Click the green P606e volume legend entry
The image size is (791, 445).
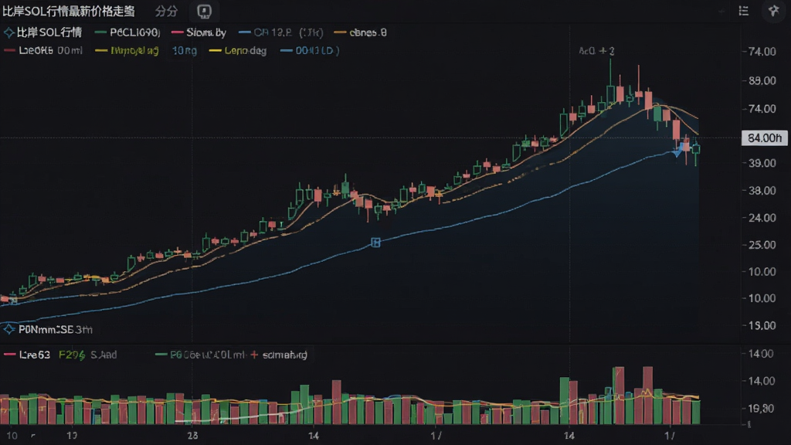(x=200, y=355)
